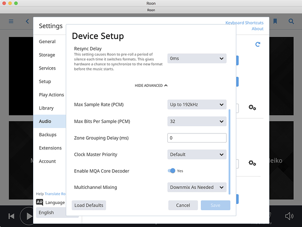
Task: Click the Device Setup vertical scrollbar
Action: [229, 152]
